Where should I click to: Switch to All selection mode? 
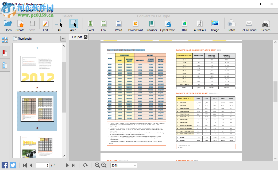pos(59,24)
